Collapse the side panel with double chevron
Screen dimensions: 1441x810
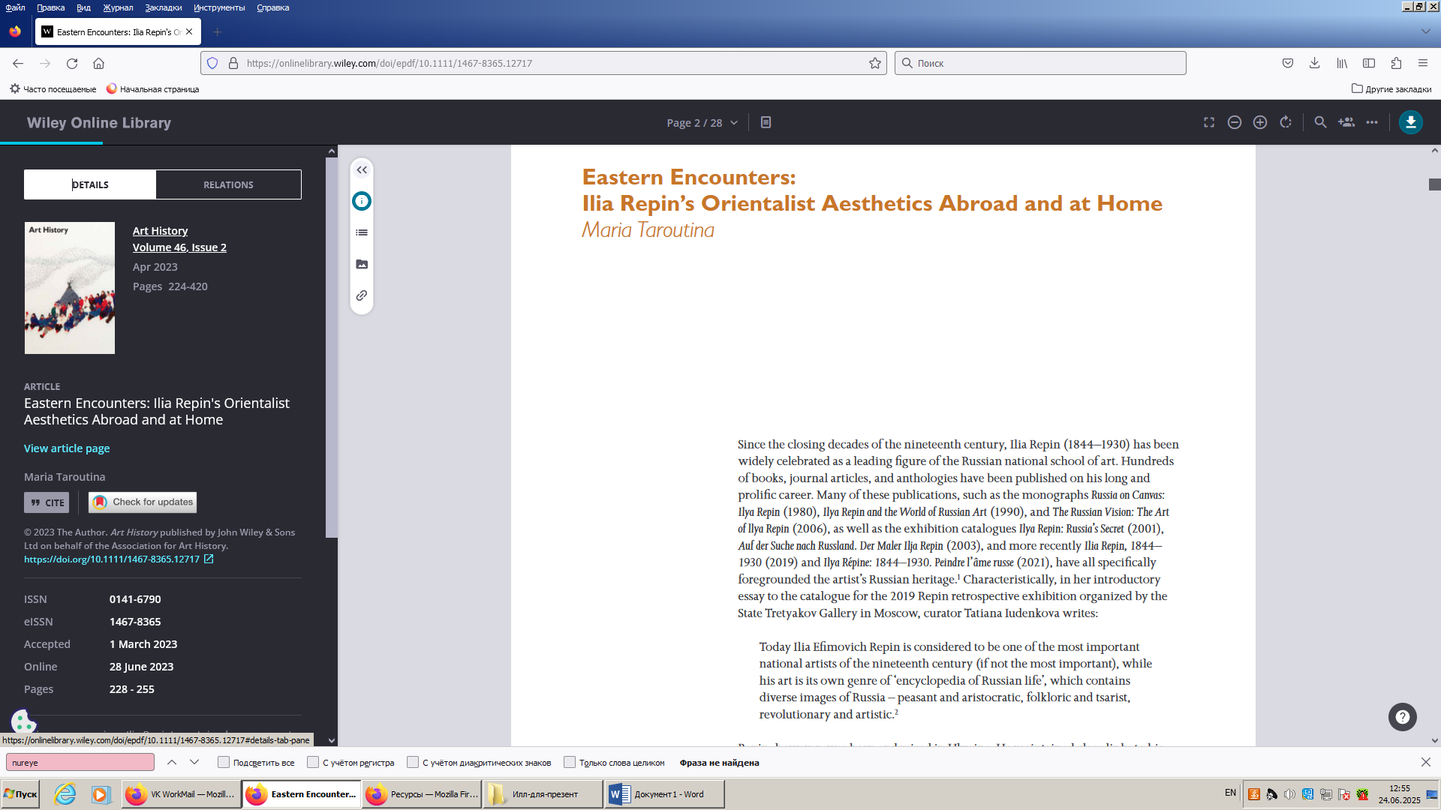coord(362,170)
